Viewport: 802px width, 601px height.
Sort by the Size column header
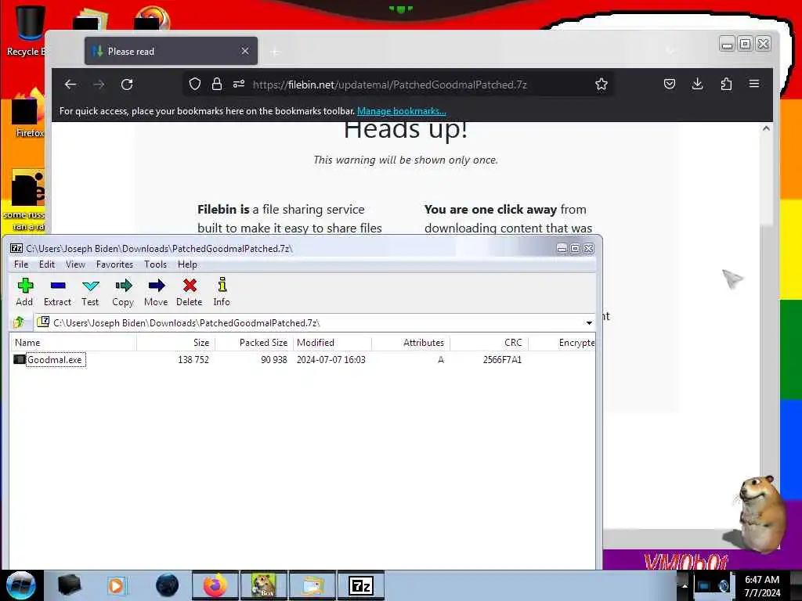coord(176,343)
